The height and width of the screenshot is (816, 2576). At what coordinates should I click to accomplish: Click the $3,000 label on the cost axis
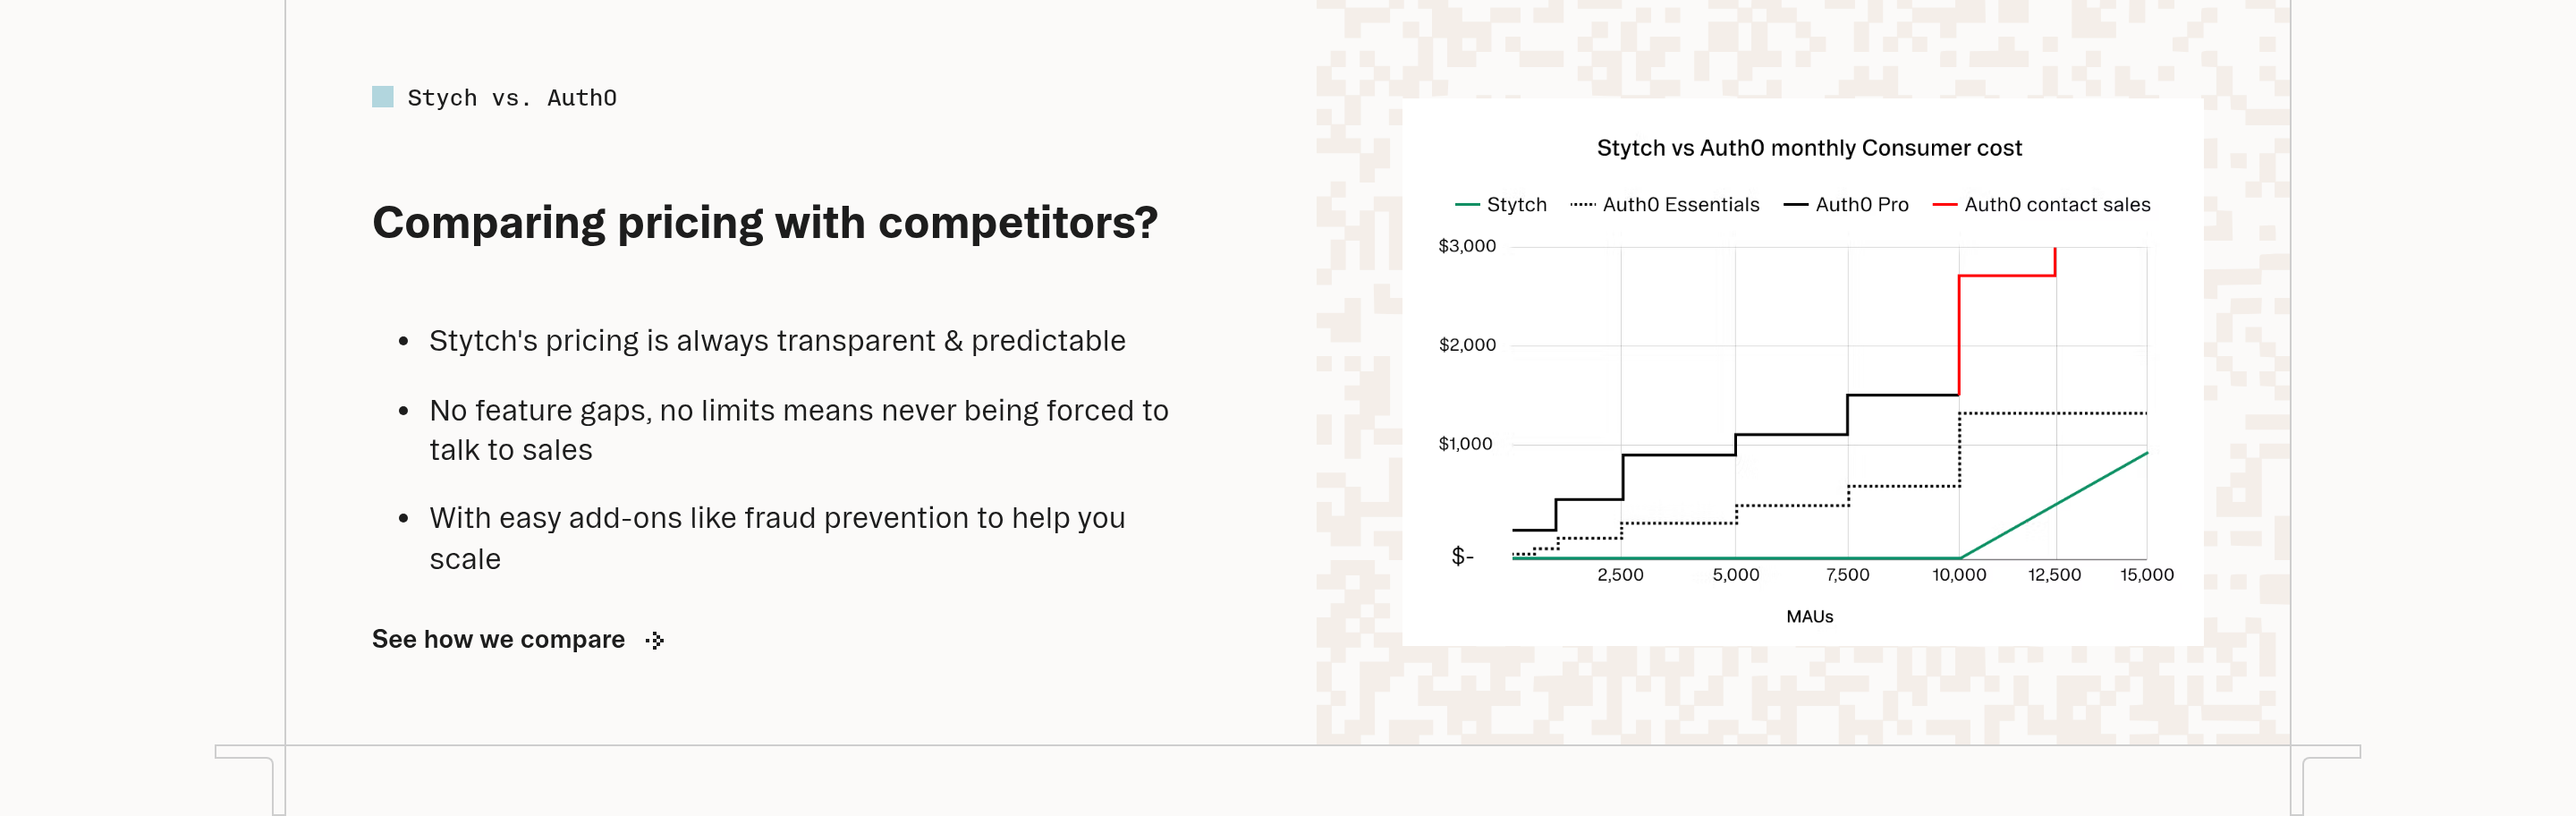[x=1466, y=246]
